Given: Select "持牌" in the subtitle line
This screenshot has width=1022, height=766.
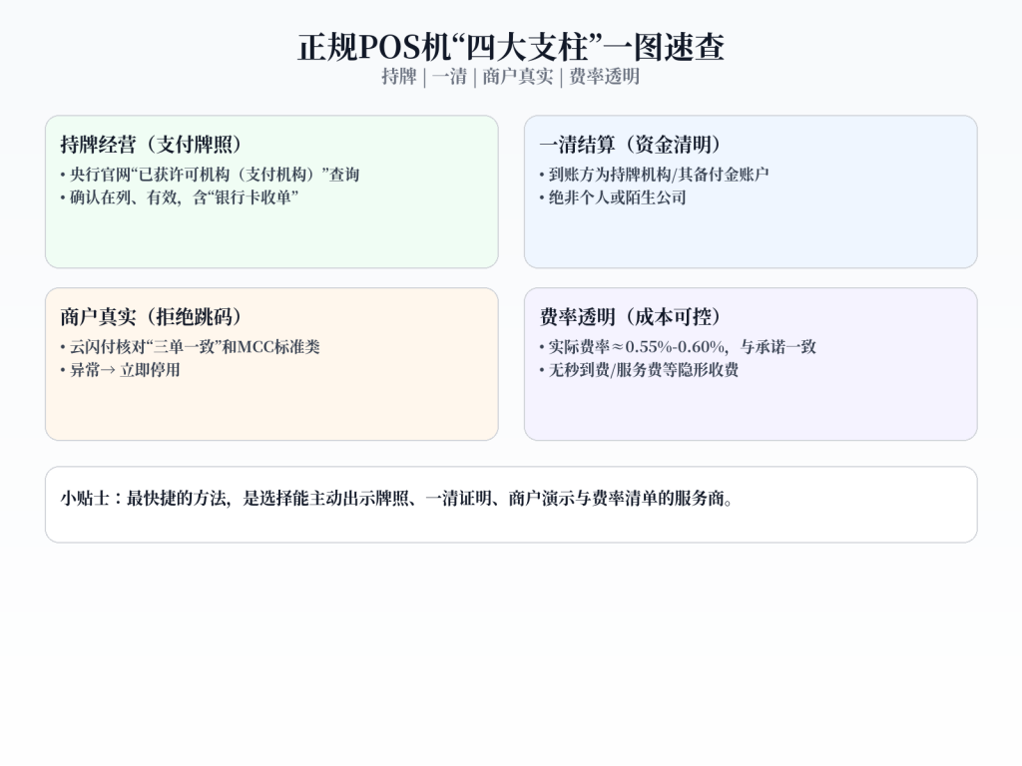Looking at the screenshot, I should tap(398, 77).
